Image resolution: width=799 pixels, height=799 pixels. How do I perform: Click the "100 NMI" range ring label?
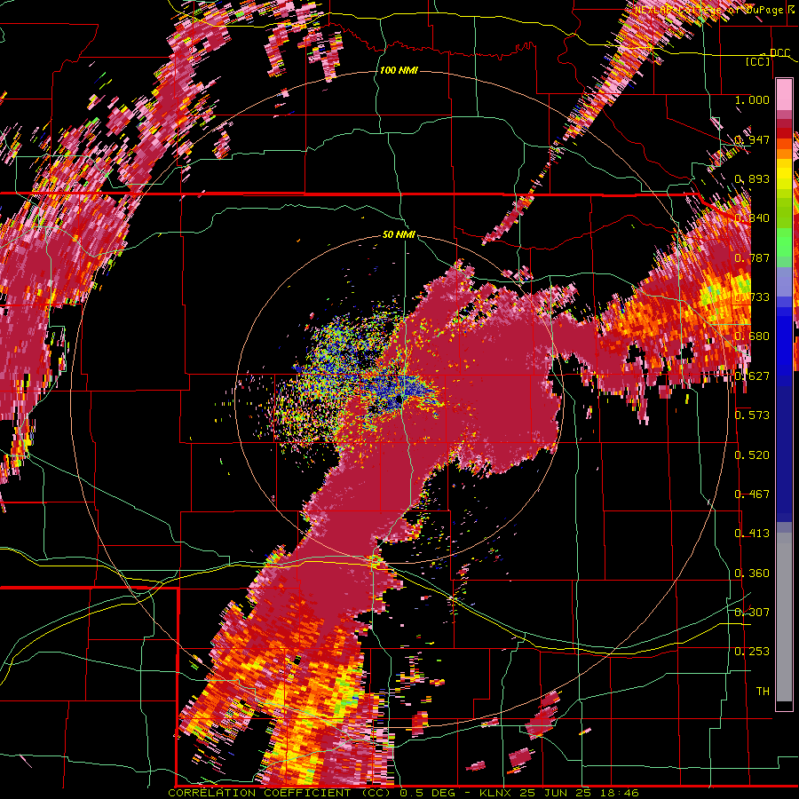(x=399, y=70)
